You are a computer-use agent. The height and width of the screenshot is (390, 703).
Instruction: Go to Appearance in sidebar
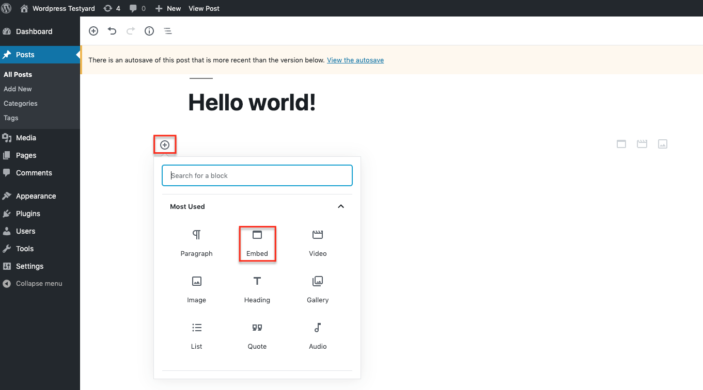tap(36, 196)
